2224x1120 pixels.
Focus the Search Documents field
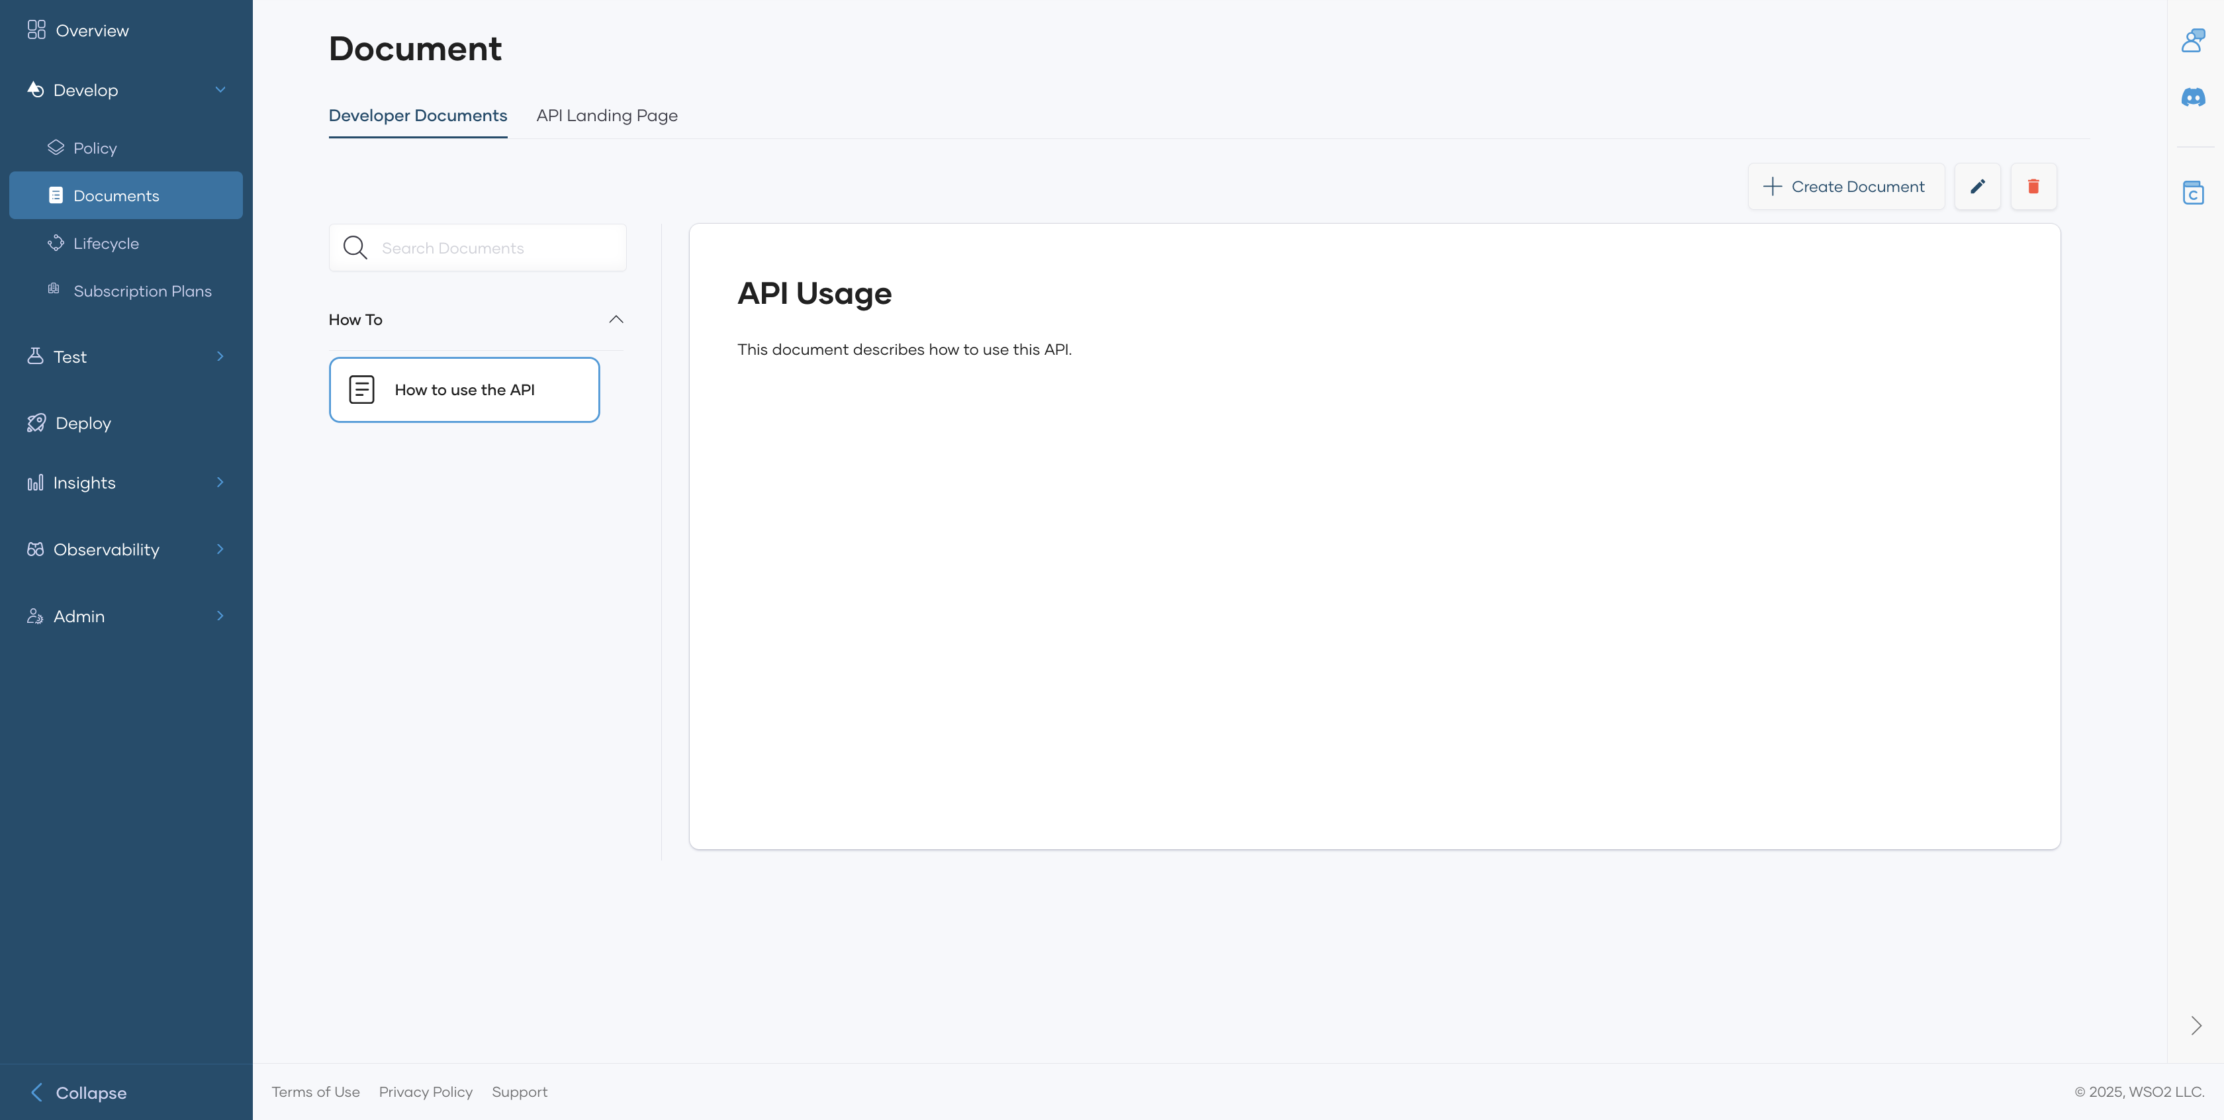click(496, 248)
